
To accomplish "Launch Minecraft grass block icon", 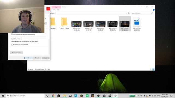I will (81, 96).
